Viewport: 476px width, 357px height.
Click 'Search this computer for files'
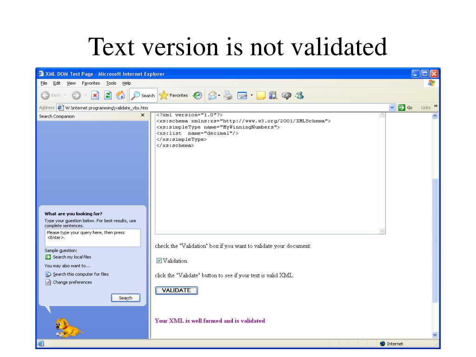(81, 274)
